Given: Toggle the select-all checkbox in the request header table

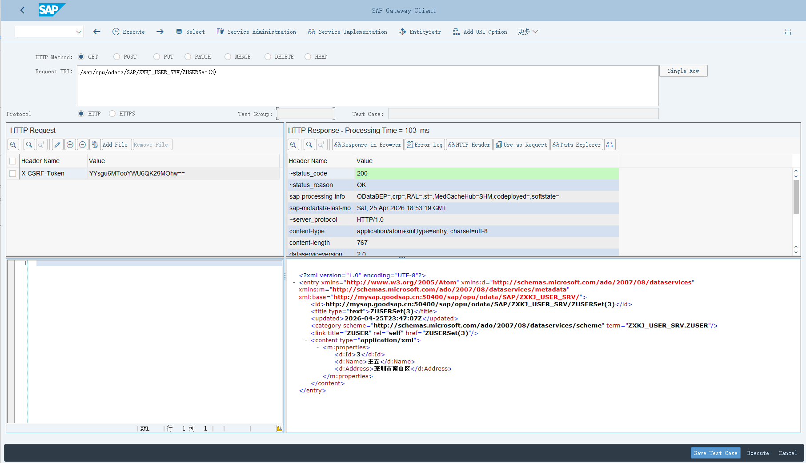Looking at the screenshot, I should tap(12, 161).
